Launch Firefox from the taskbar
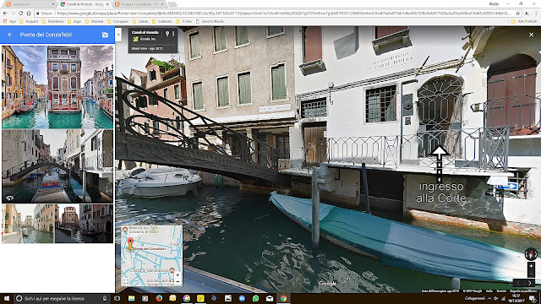Viewport: 541px width, 304px height. (159, 298)
